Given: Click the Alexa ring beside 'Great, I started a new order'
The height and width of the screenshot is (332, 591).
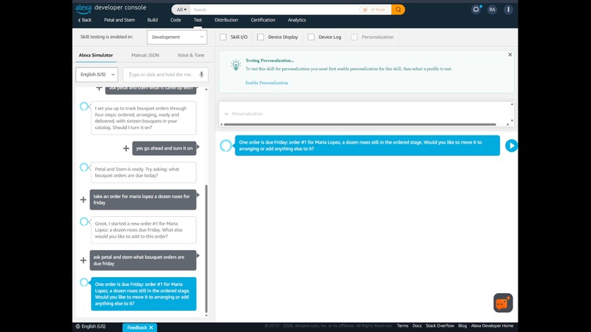Looking at the screenshot, I should coord(85,221).
